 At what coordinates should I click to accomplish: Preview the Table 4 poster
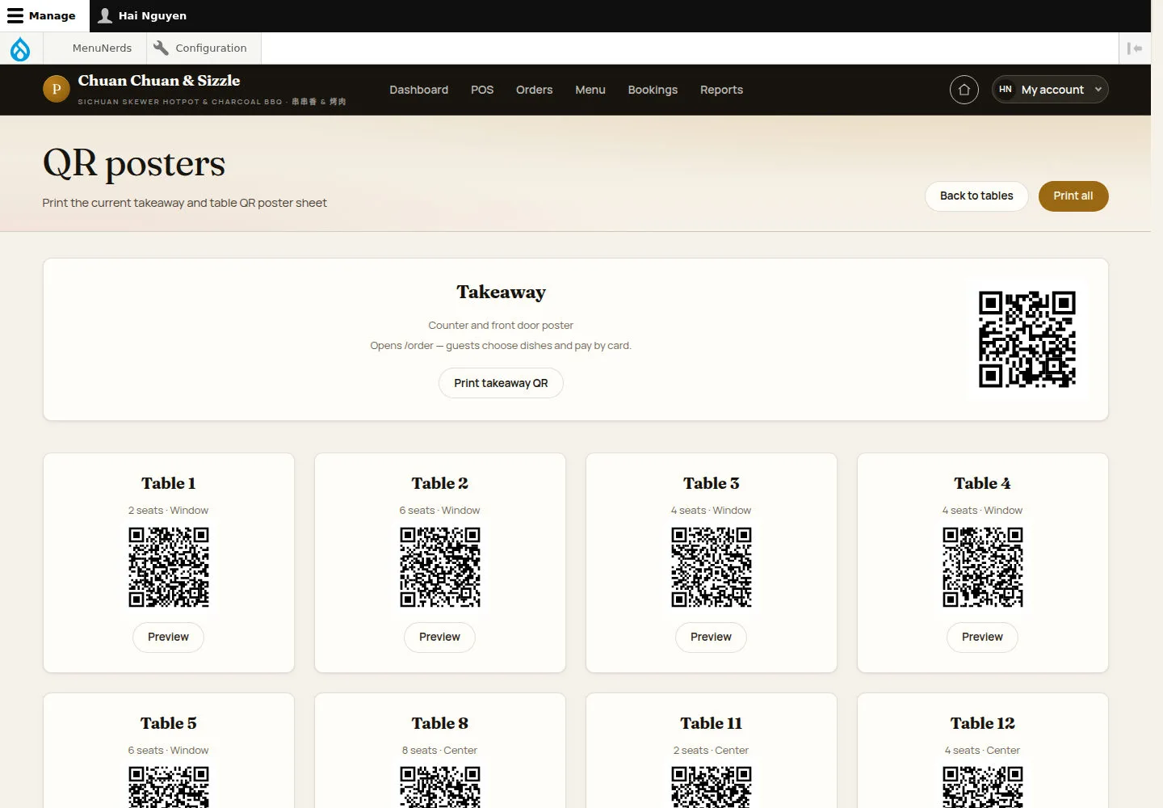982,637
